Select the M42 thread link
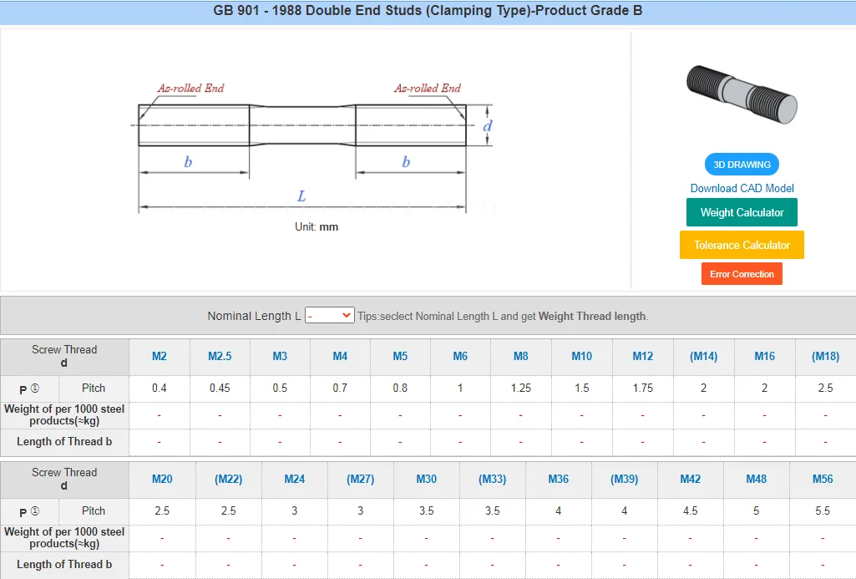This screenshot has height=579, width=856. click(690, 479)
